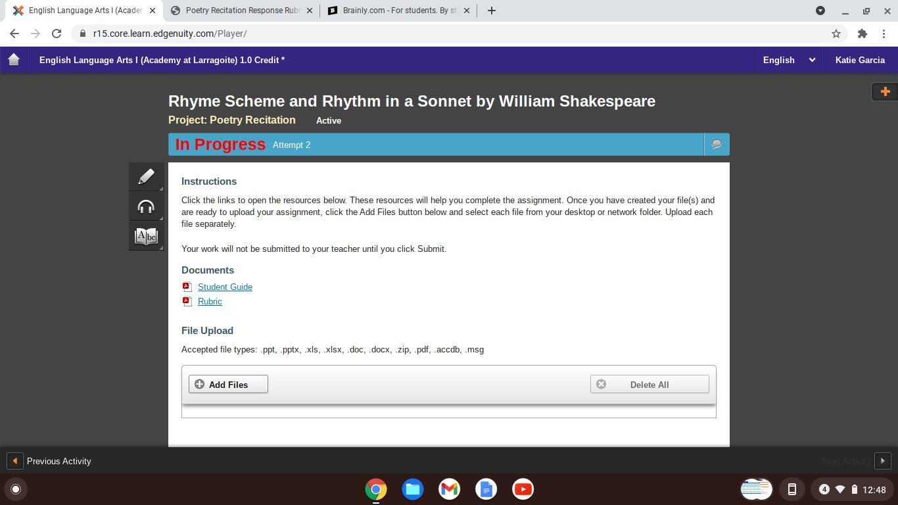
Task: Go to next activity arrow
Action: pyautogui.click(x=883, y=461)
